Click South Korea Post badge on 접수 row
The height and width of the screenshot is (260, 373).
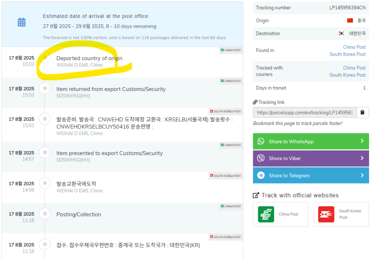coord(225,237)
